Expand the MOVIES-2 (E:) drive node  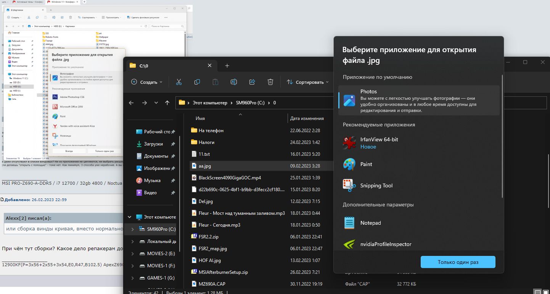(132, 254)
